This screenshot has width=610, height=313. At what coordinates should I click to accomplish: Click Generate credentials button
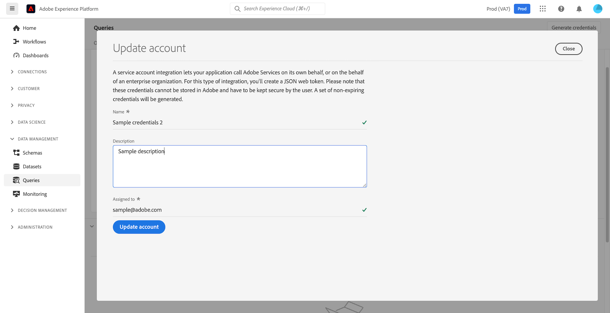tap(574, 27)
